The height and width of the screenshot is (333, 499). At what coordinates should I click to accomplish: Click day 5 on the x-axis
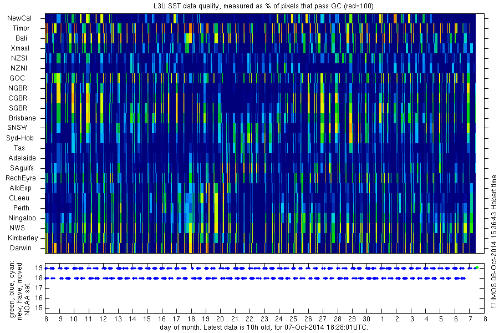(x=441, y=319)
